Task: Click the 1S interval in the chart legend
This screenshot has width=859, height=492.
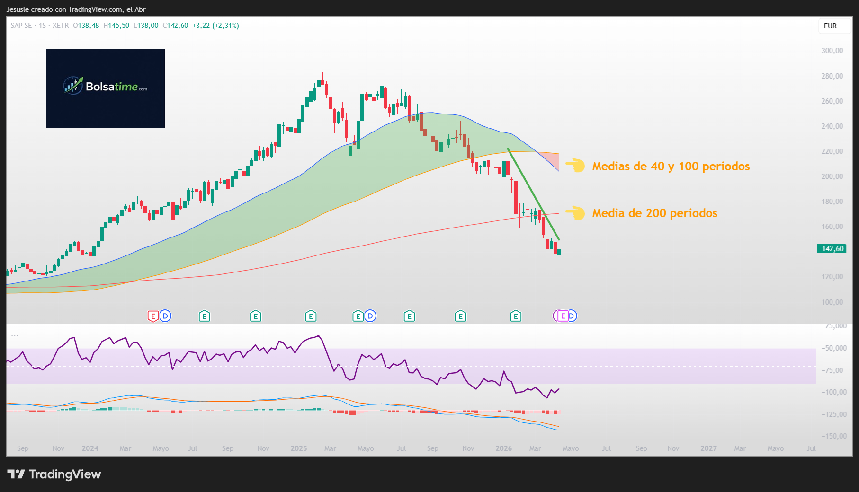Action: (43, 26)
